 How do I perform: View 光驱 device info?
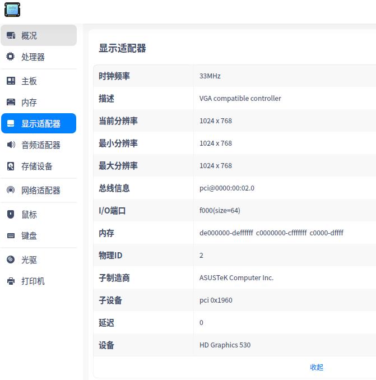(39, 260)
